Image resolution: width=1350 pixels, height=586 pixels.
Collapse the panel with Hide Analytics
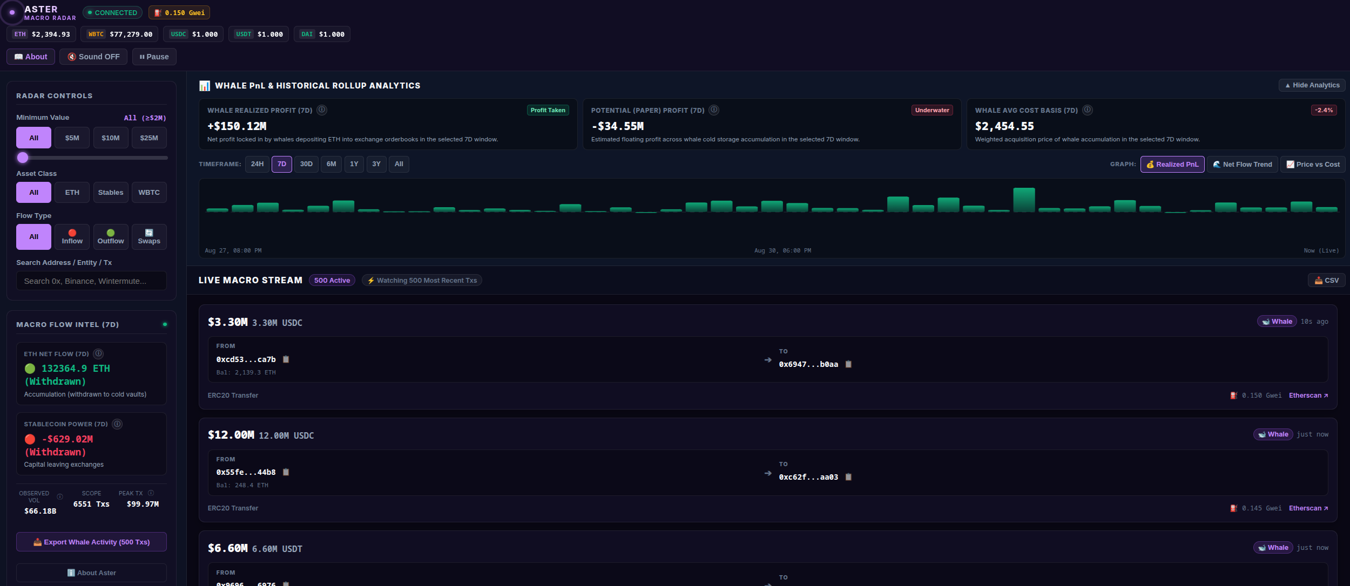coord(1312,85)
